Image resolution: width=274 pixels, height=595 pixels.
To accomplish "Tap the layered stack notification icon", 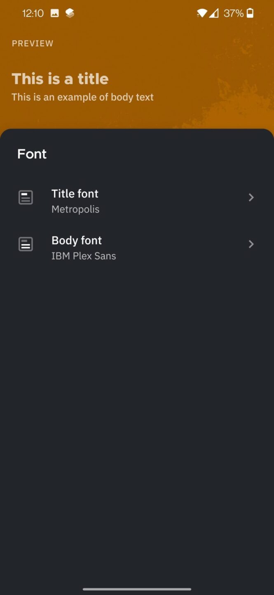I will pos(70,13).
